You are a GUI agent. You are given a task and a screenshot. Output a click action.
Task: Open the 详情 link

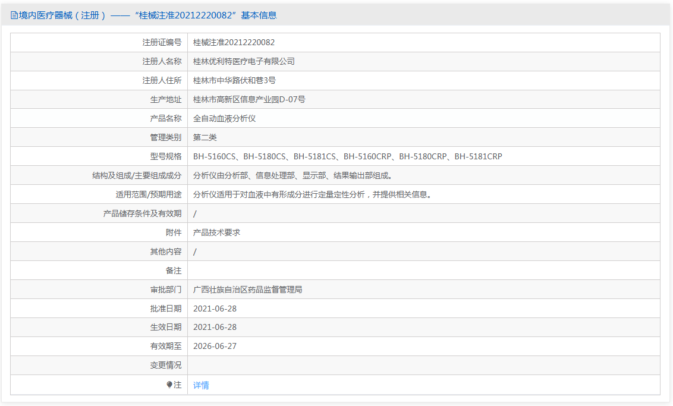(201, 385)
